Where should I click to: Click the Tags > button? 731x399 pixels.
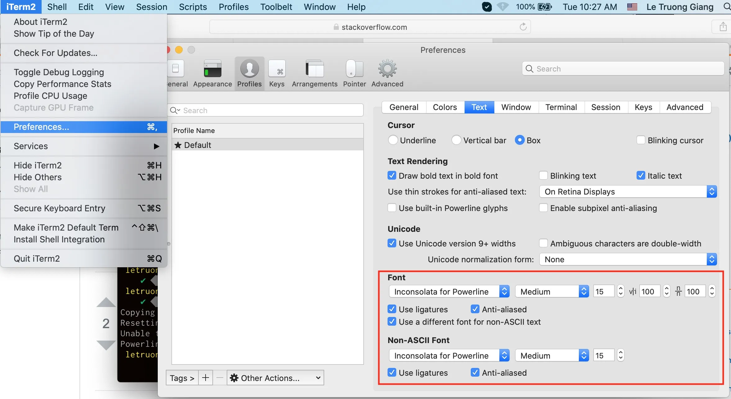(x=182, y=378)
